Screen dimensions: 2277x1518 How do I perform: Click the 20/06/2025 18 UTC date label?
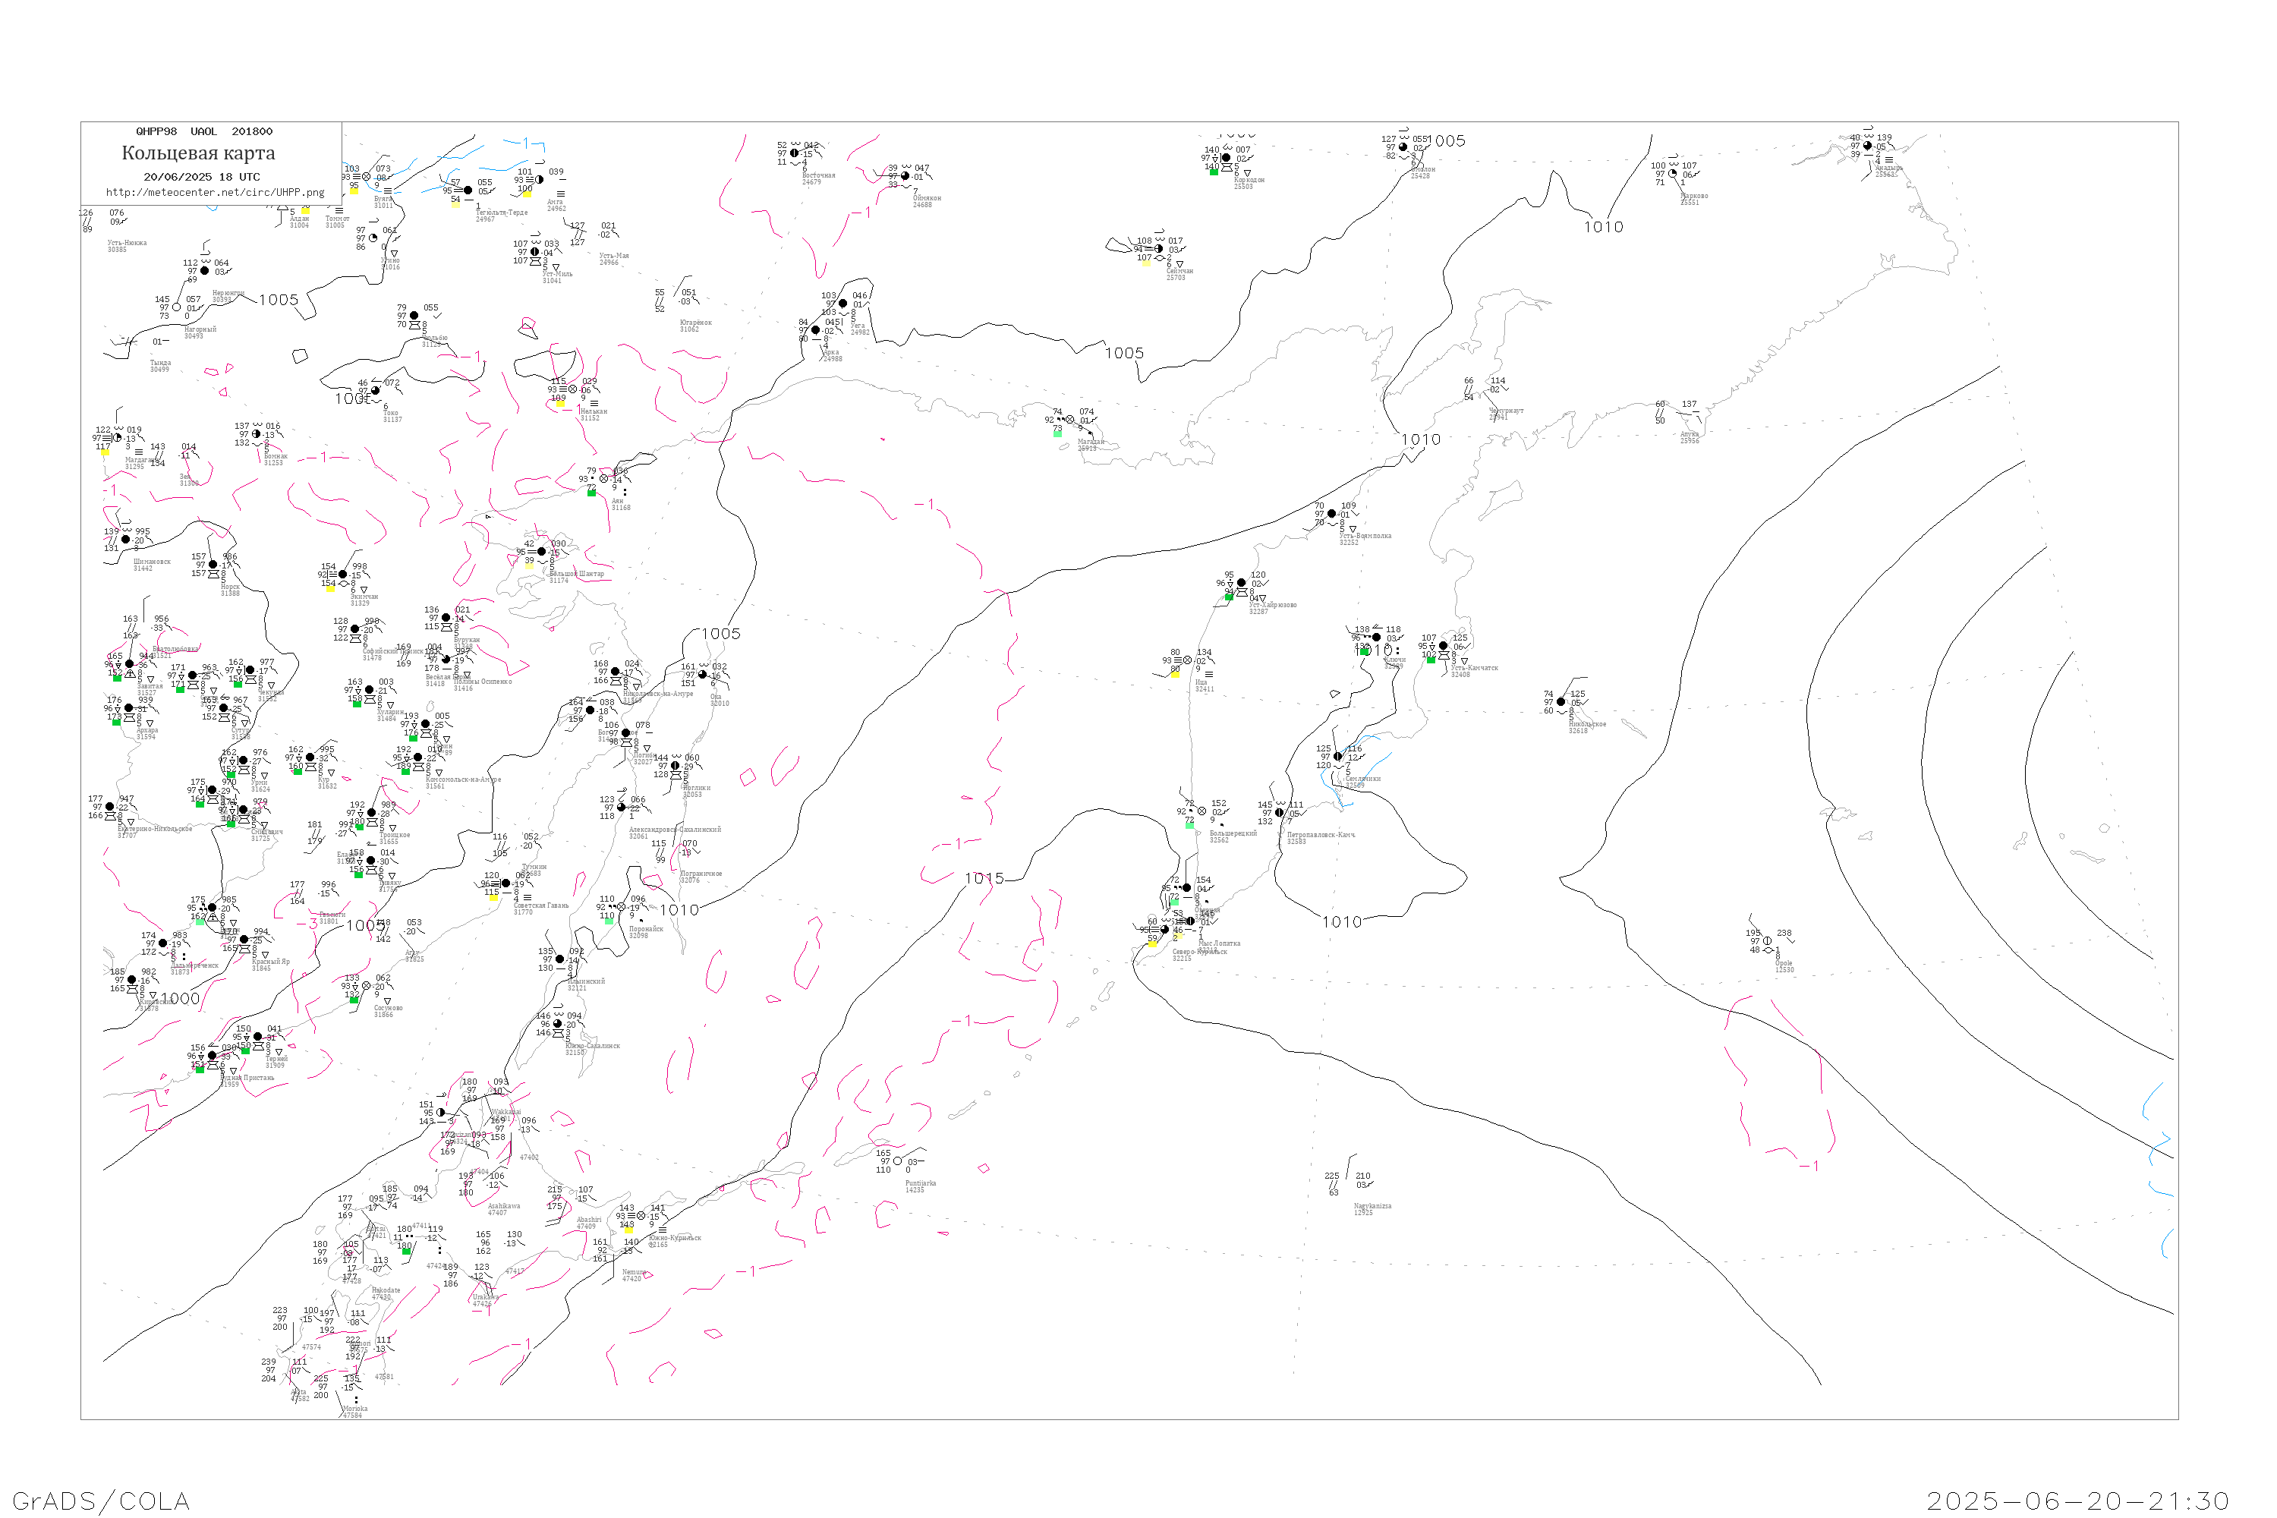coord(201,177)
